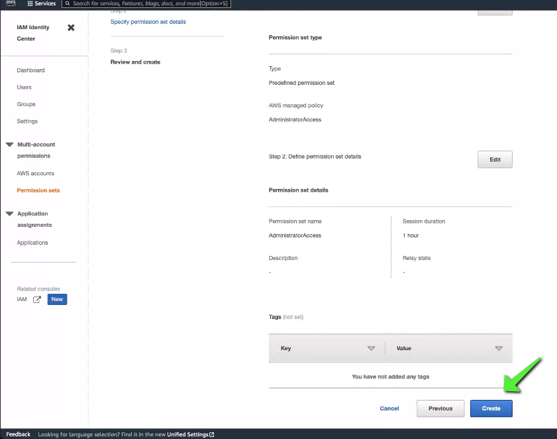
Task: Click the Services label in top bar
Action: [45, 3]
